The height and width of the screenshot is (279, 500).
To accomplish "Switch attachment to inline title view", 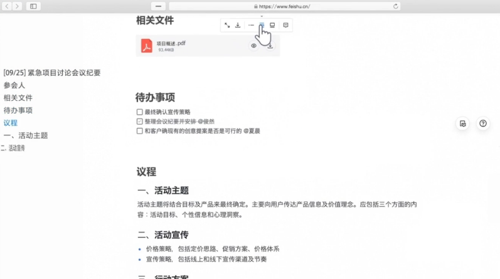I will [x=250, y=25].
